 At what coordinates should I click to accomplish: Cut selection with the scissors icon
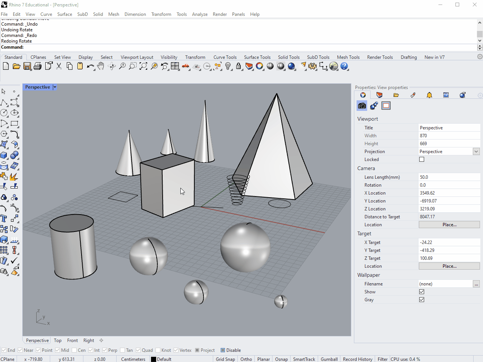(x=59, y=66)
